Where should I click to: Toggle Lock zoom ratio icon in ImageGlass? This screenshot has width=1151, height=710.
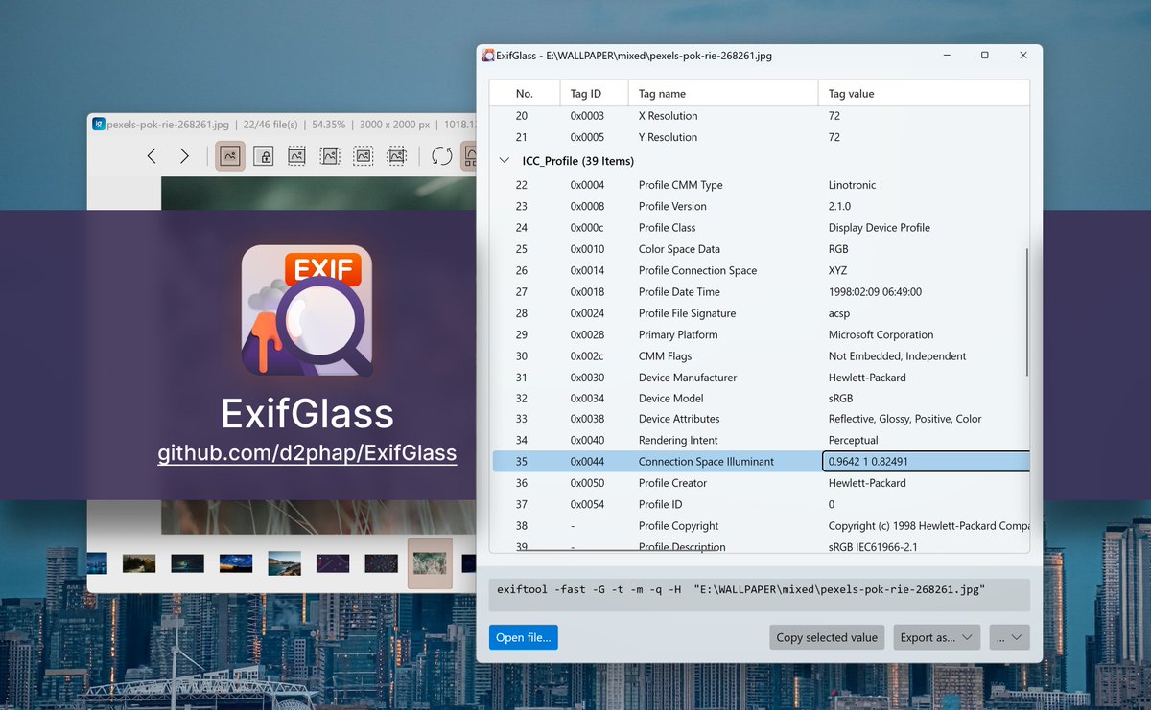[x=264, y=155]
